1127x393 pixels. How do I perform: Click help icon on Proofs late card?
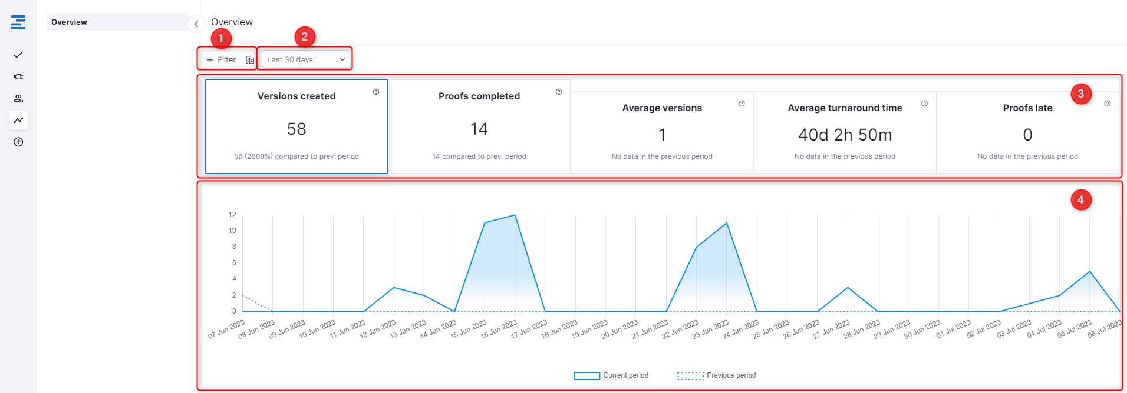(1107, 104)
